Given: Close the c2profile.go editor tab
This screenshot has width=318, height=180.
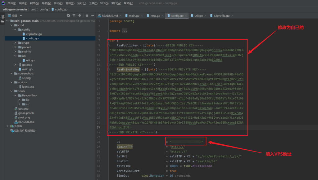Looking at the screenshot, I should [x=232, y=15].
